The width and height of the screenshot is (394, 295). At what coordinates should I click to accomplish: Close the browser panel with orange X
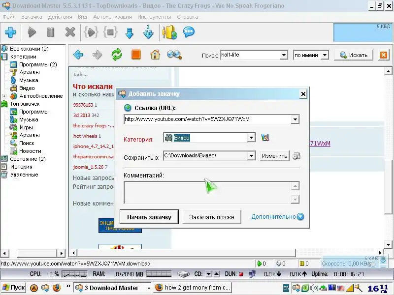[x=384, y=55]
